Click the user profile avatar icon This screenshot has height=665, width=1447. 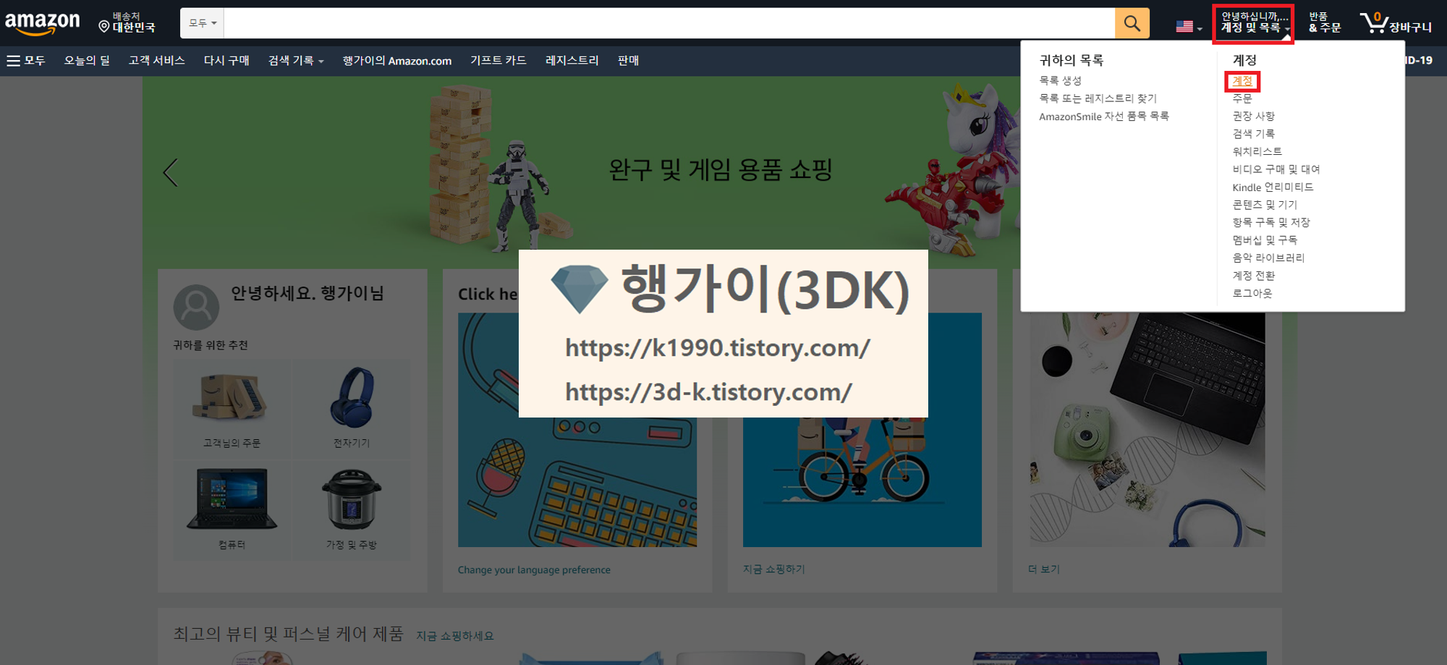[x=196, y=307]
